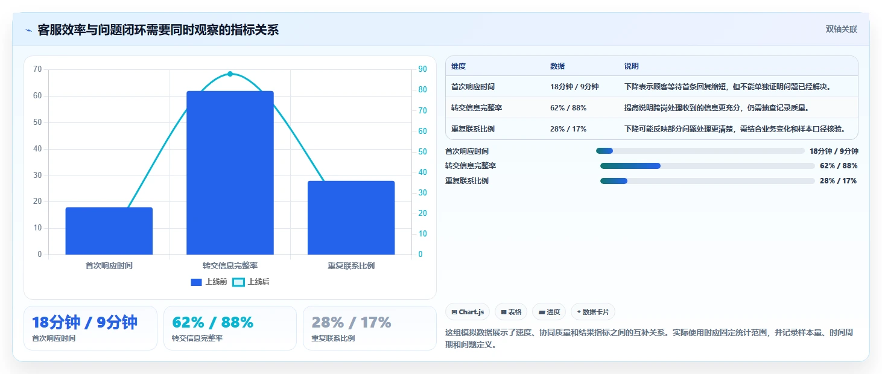Select the 进度 tag chip

549,312
